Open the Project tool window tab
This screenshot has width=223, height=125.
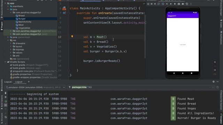pos(2,26)
